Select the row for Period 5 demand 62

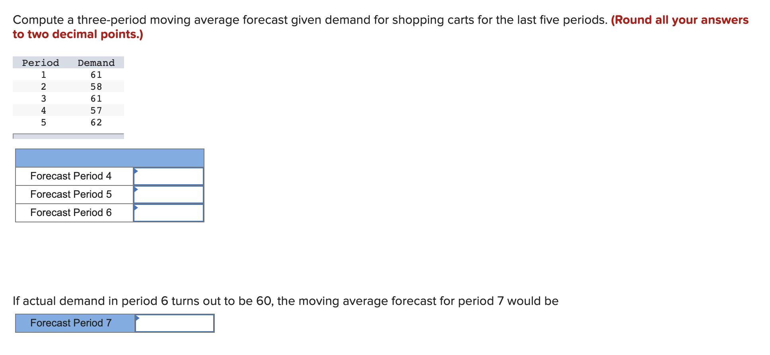pyautogui.click(x=68, y=122)
